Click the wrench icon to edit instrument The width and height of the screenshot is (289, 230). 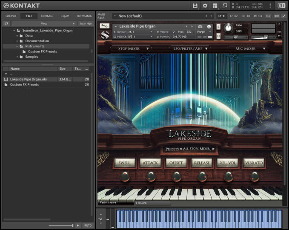tap(104, 26)
